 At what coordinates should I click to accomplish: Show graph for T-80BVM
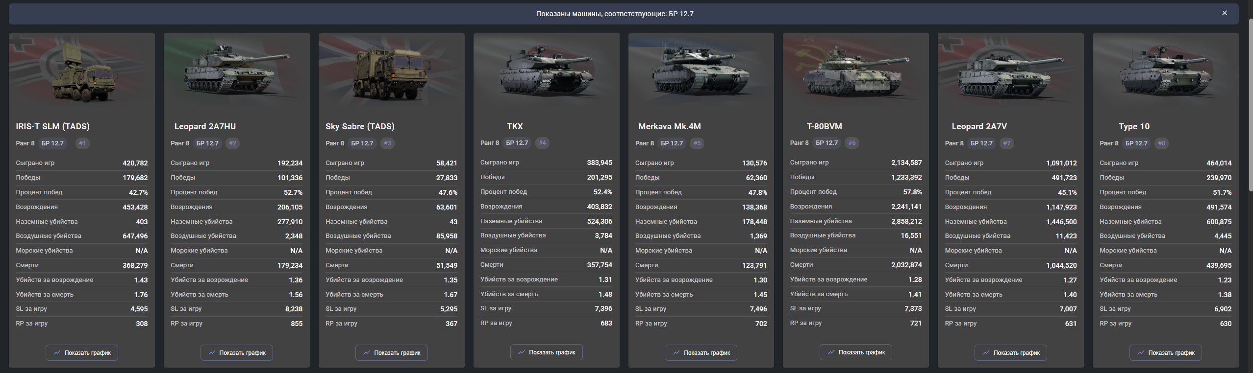tap(856, 352)
